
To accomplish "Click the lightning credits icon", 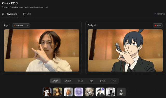I will click(155, 14).
